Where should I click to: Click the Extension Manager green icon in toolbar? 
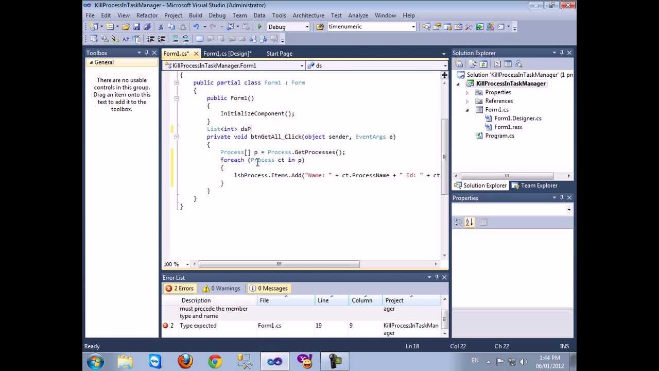point(480,26)
